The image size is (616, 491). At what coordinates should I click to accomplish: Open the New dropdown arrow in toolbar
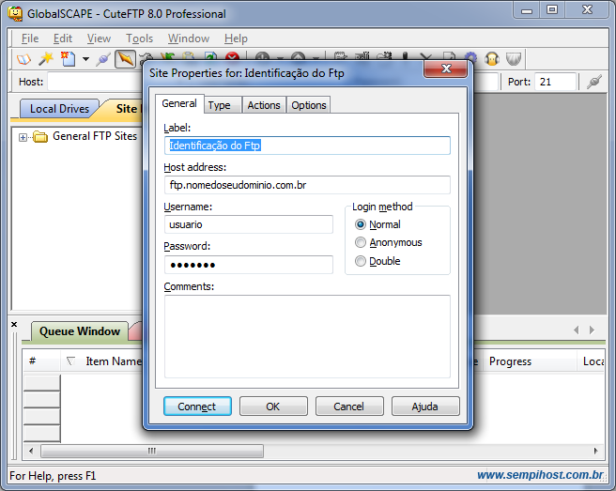click(x=85, y=59)
